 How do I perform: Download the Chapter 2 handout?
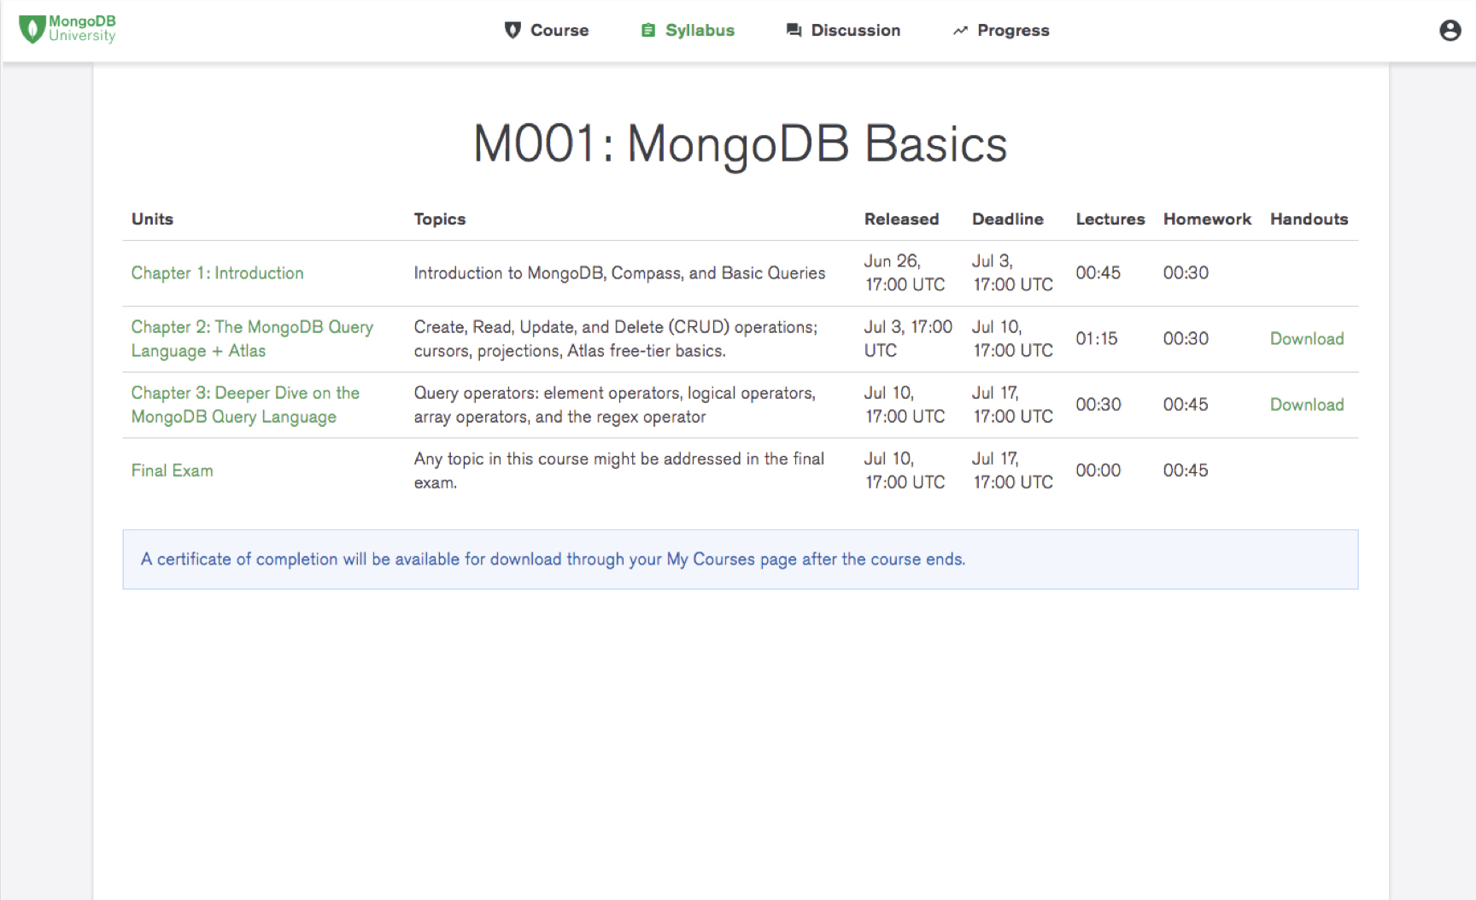tap(1307, 339)
